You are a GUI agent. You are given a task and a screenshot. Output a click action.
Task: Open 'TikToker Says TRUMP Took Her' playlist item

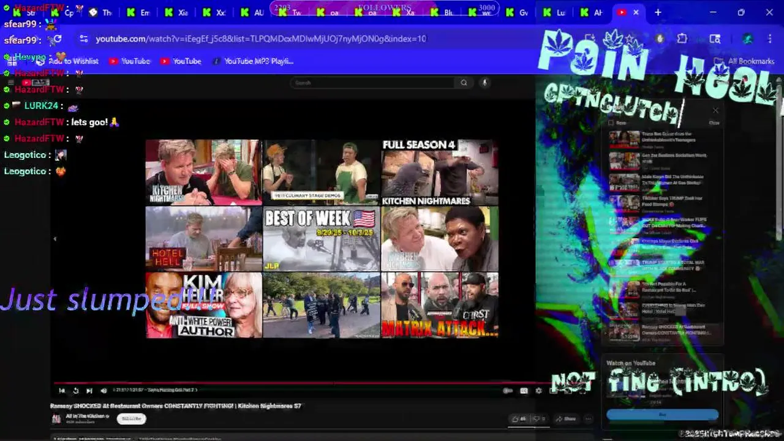661,204
